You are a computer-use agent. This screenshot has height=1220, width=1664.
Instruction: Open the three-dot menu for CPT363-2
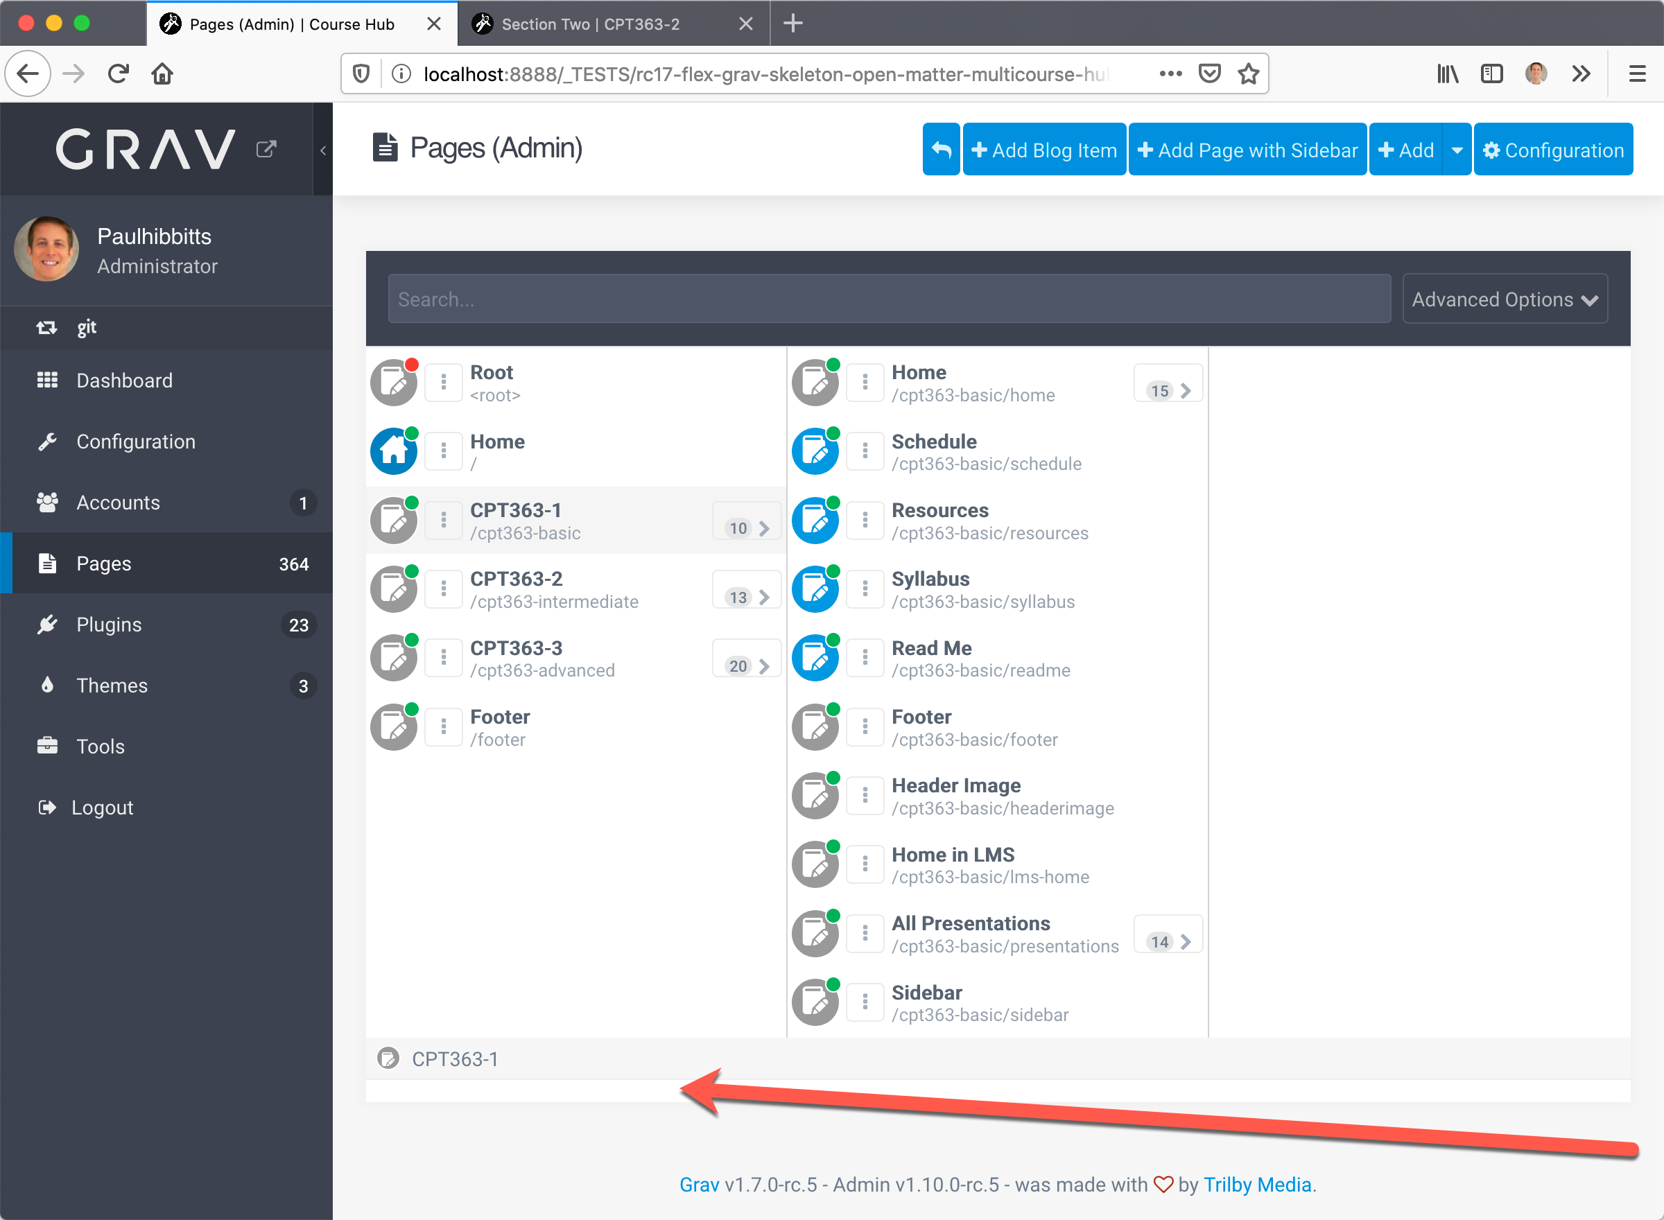[444, 589]
